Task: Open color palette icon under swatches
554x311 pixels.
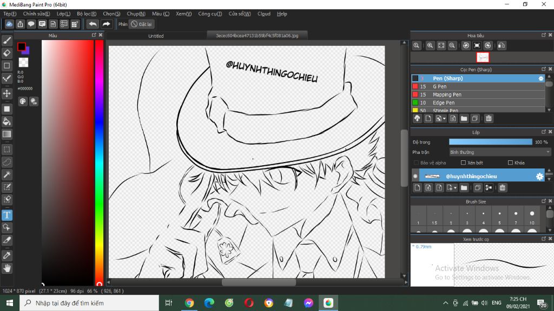Action: point(23,102)
